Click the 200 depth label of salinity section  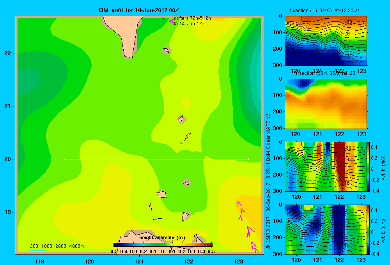(x=278, y=111)
